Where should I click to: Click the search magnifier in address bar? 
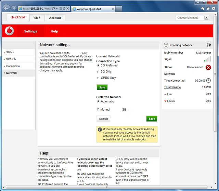[x=53, y=9]
